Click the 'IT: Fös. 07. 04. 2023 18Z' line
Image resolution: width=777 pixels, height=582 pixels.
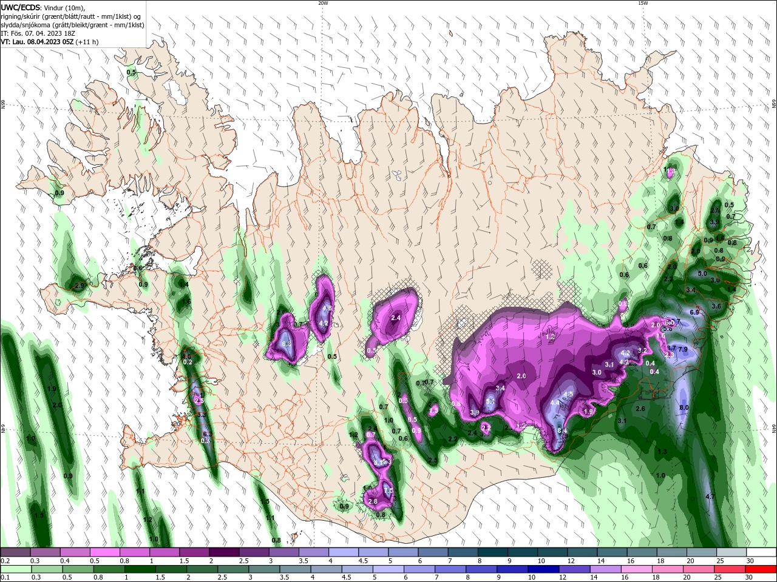click(37, 33)
